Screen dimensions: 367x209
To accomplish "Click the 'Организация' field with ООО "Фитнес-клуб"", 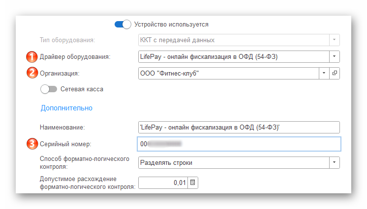I will tap(228, 73).
